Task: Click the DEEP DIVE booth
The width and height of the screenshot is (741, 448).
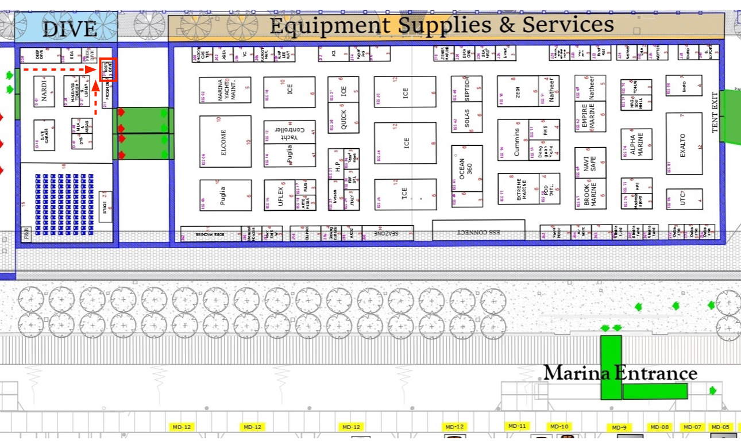Action: (x=40, y=55)
